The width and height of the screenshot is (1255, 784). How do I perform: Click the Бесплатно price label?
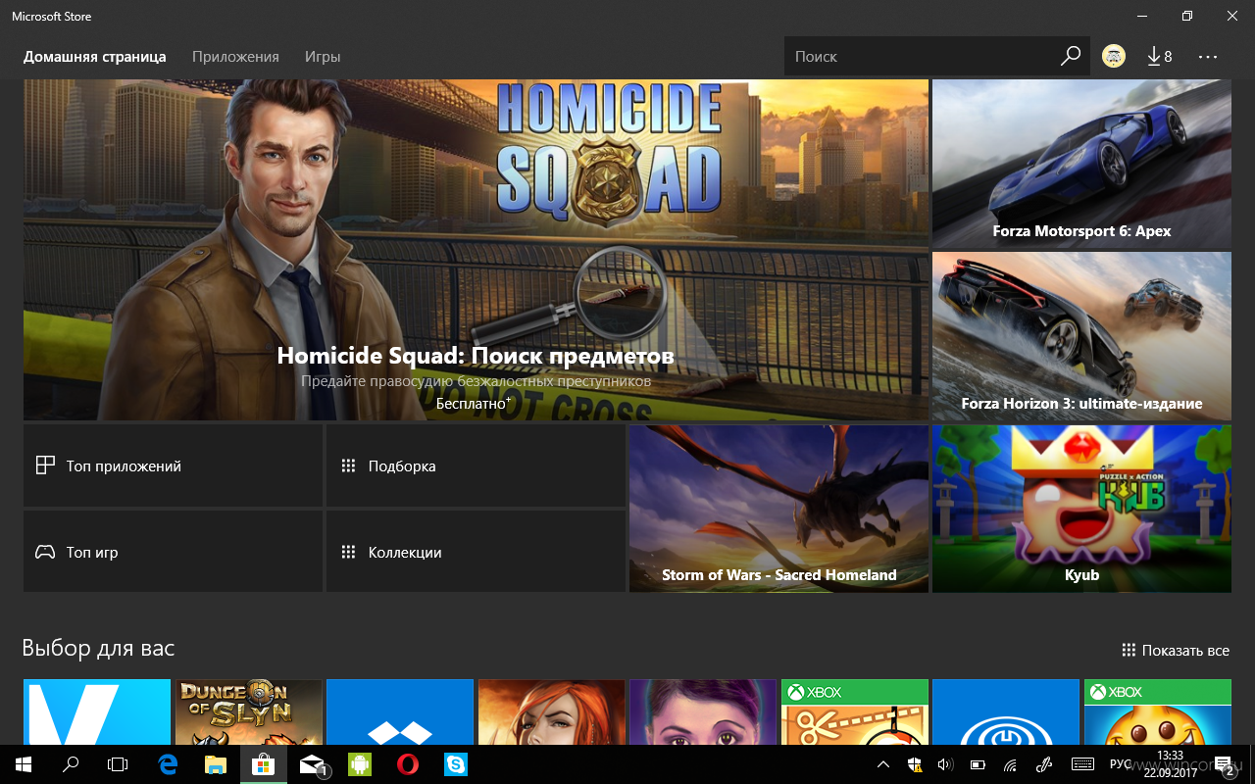pos(474,403)
